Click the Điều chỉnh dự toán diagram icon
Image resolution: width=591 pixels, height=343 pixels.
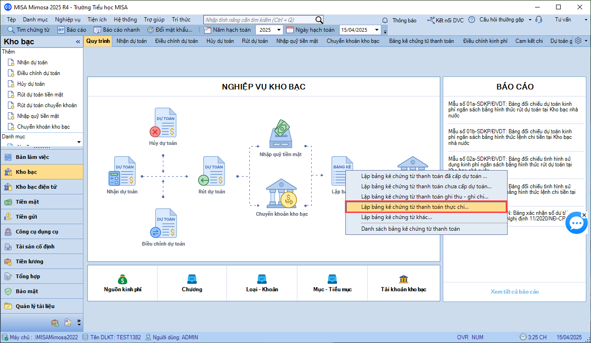(x=163, y=223)
